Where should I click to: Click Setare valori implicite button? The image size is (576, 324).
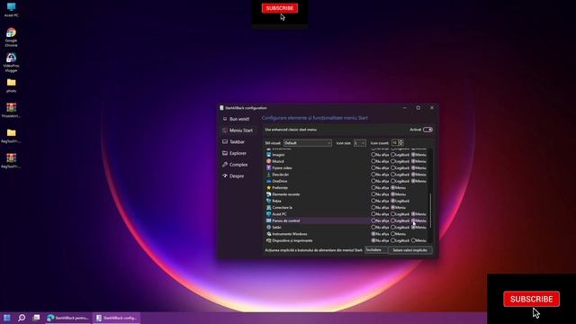point(410,250)
